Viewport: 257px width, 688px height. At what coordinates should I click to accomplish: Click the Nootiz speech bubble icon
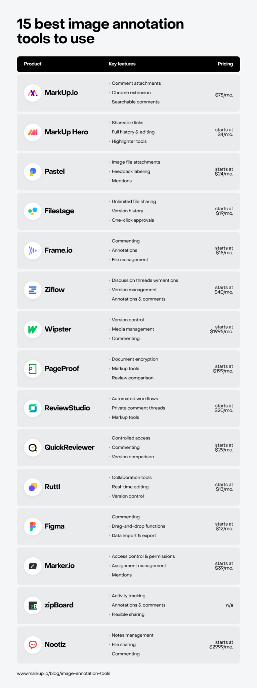[x=33, y=645]
